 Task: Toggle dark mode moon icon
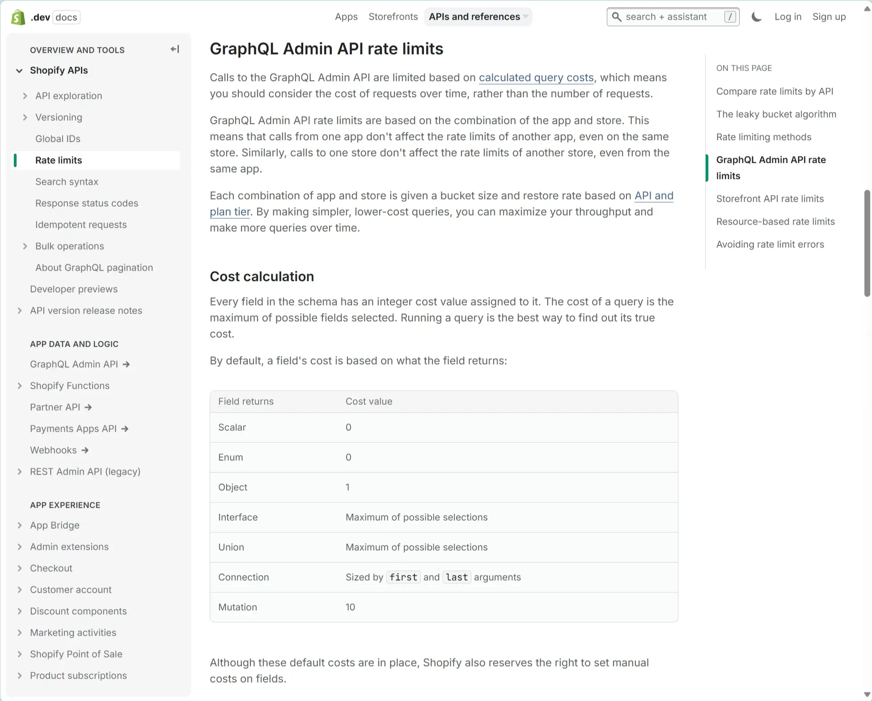coord(756,17)
